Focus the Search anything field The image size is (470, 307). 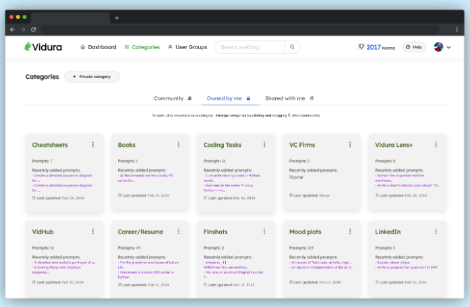pyautogui.click(x=249, y=47)
